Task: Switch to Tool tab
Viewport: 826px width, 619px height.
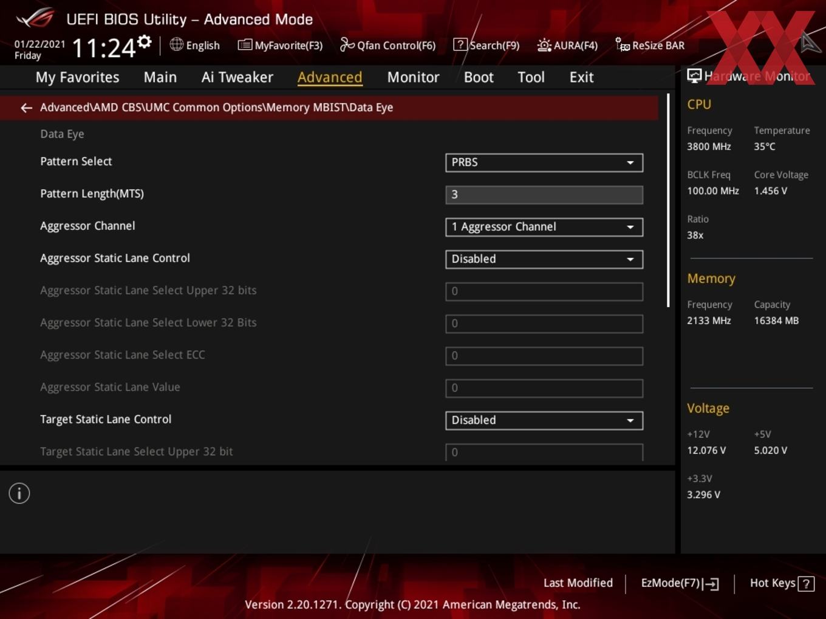Action: pyautogui.click(x=531, y=77)
